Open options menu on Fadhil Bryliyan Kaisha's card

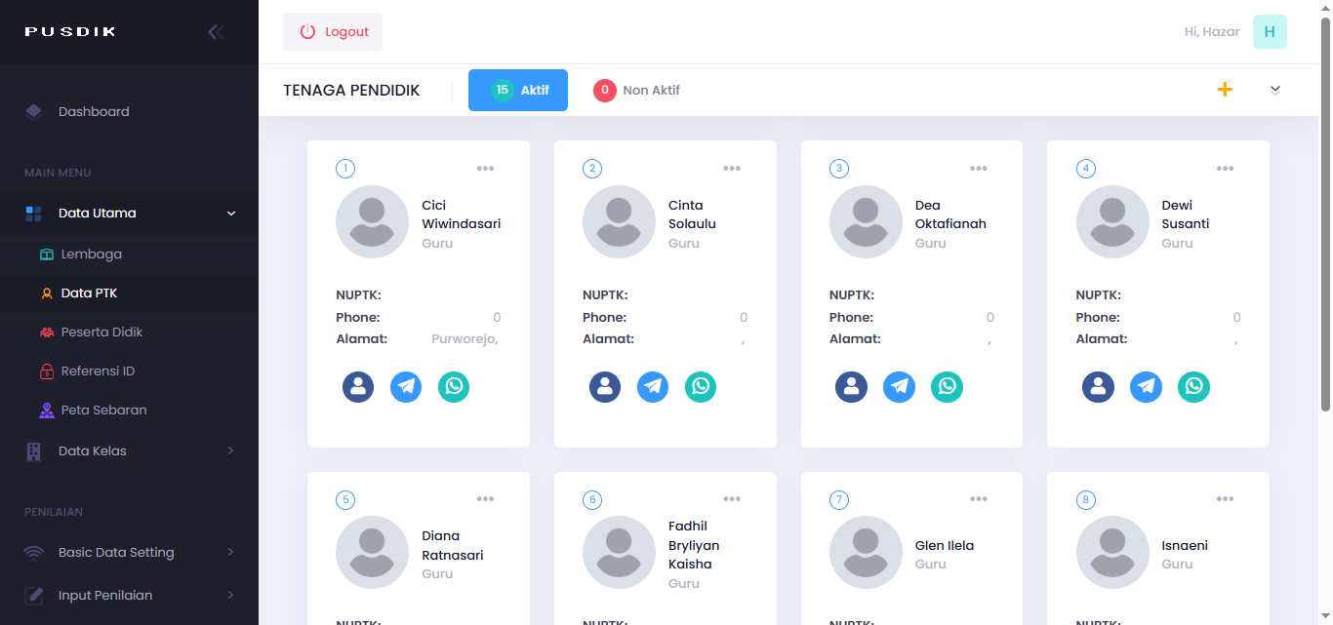click(732, 499)
